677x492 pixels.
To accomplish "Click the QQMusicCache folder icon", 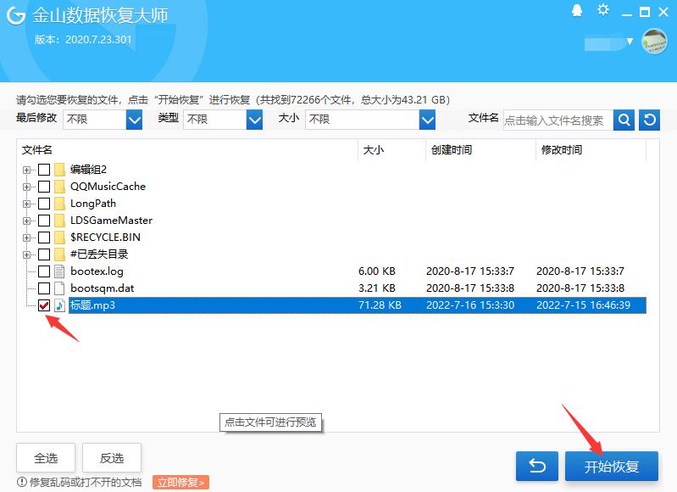I will 59,187.
